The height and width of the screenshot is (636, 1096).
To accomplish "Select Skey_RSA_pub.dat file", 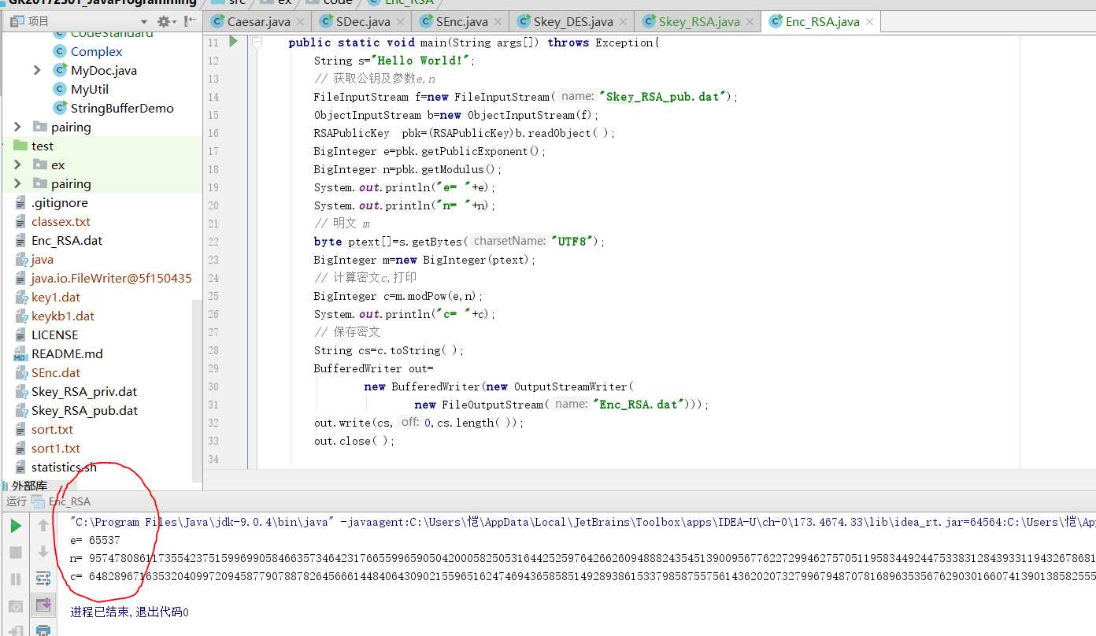I will [x=84, y=410].
